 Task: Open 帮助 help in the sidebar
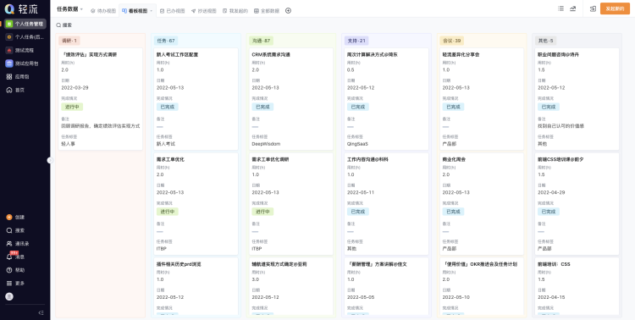(x=15, y=270)
